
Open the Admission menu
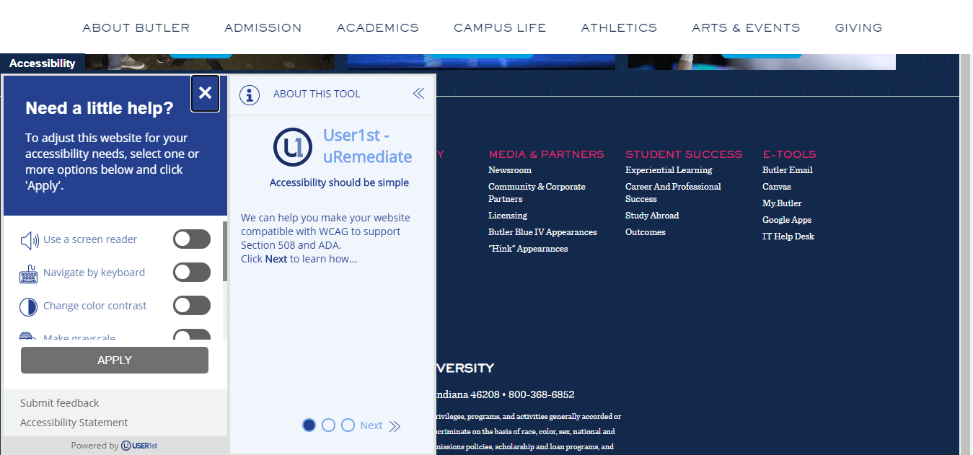coord(263,28)
